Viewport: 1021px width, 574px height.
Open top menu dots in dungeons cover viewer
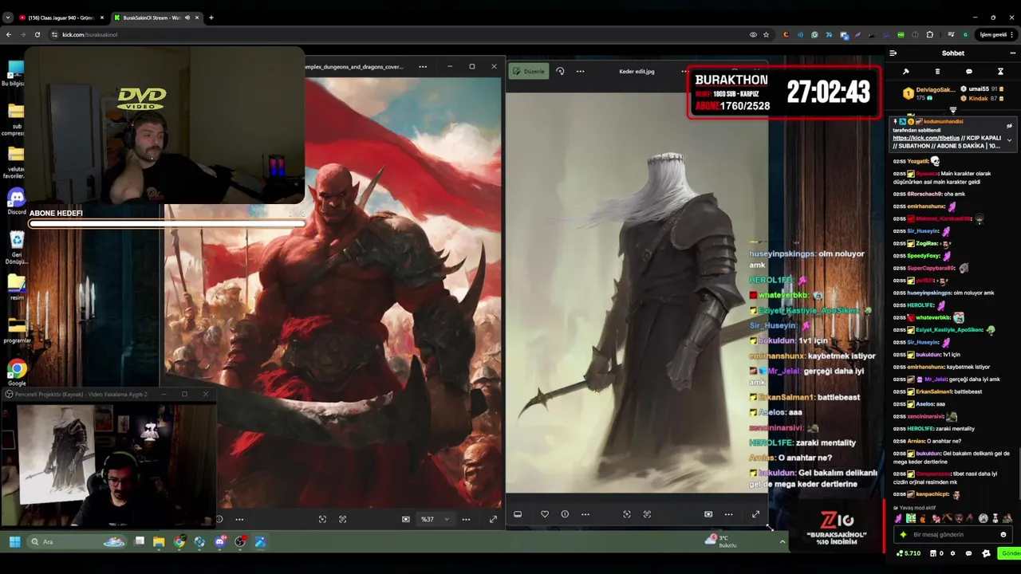tap(423, 67)
